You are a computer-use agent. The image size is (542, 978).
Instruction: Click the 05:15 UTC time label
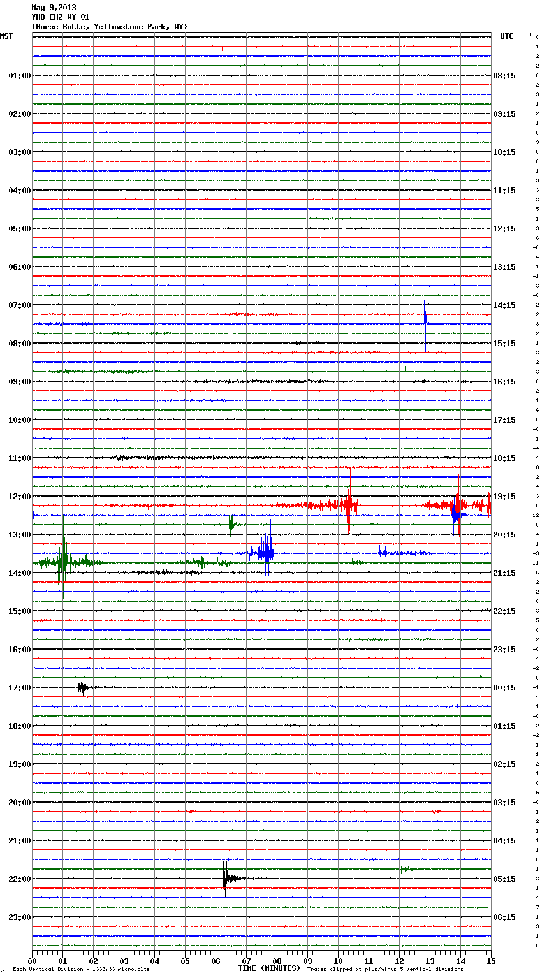[504, 879]
